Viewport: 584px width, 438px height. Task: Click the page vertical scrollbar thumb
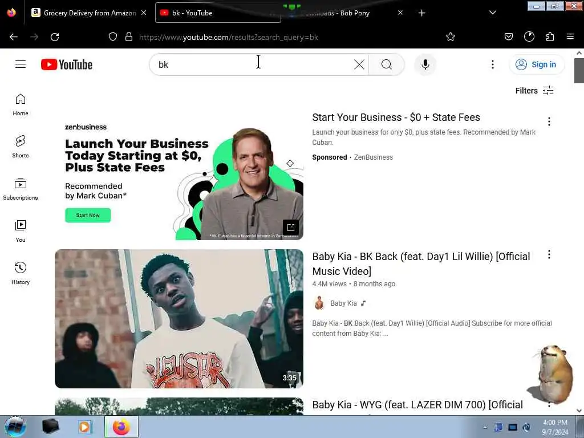pos(579,70)
